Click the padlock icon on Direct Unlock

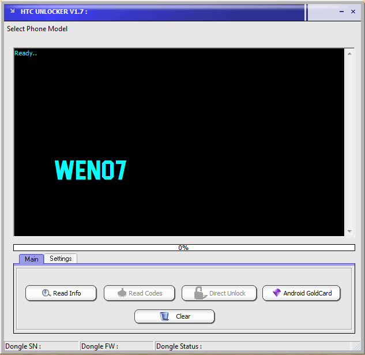pyautogui.click(x=200, y=293)
